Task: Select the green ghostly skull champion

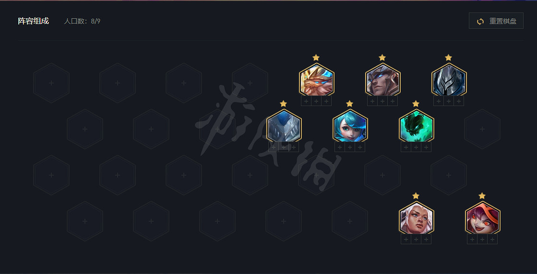Action: (x=416, y=126)
